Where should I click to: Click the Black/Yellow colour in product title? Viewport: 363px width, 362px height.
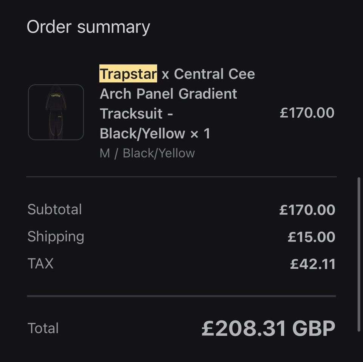(142, 133)
